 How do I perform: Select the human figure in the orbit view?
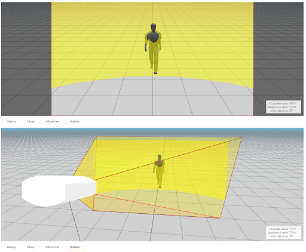point(159,171)
